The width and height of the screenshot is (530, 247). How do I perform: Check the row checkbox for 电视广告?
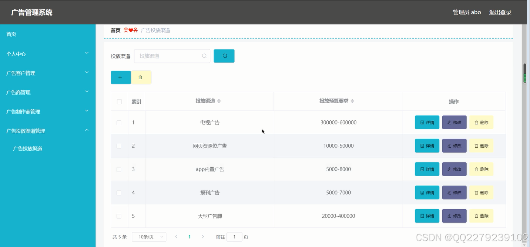point(119,122)
